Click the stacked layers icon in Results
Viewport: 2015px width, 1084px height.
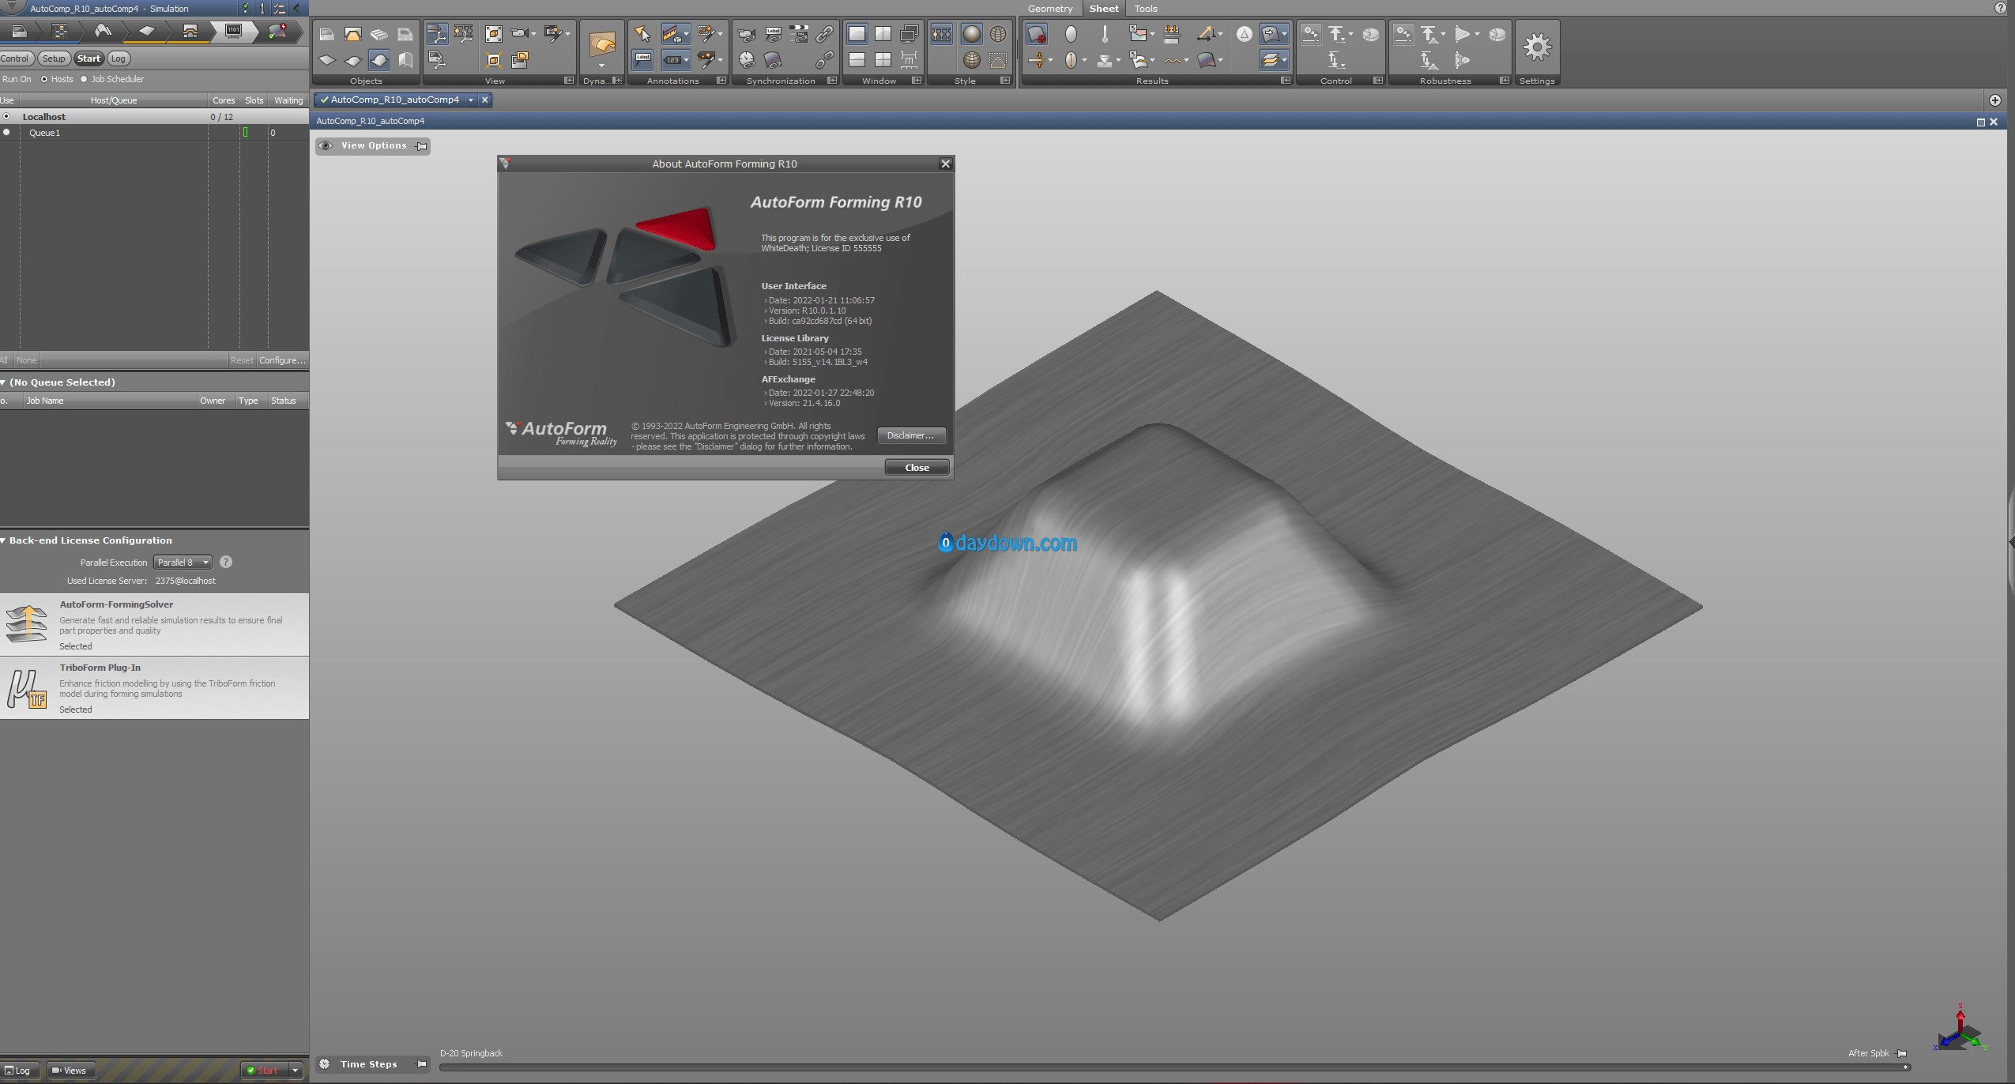coord(1270,60)
